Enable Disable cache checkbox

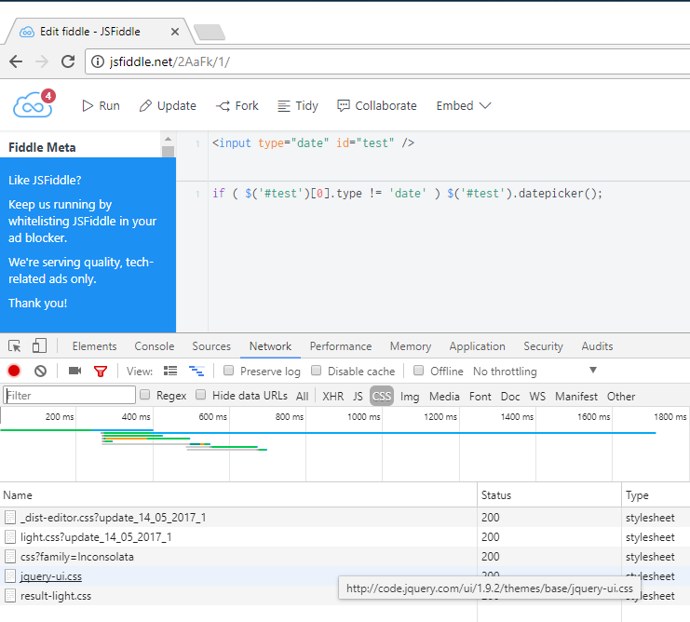[316, 371]
